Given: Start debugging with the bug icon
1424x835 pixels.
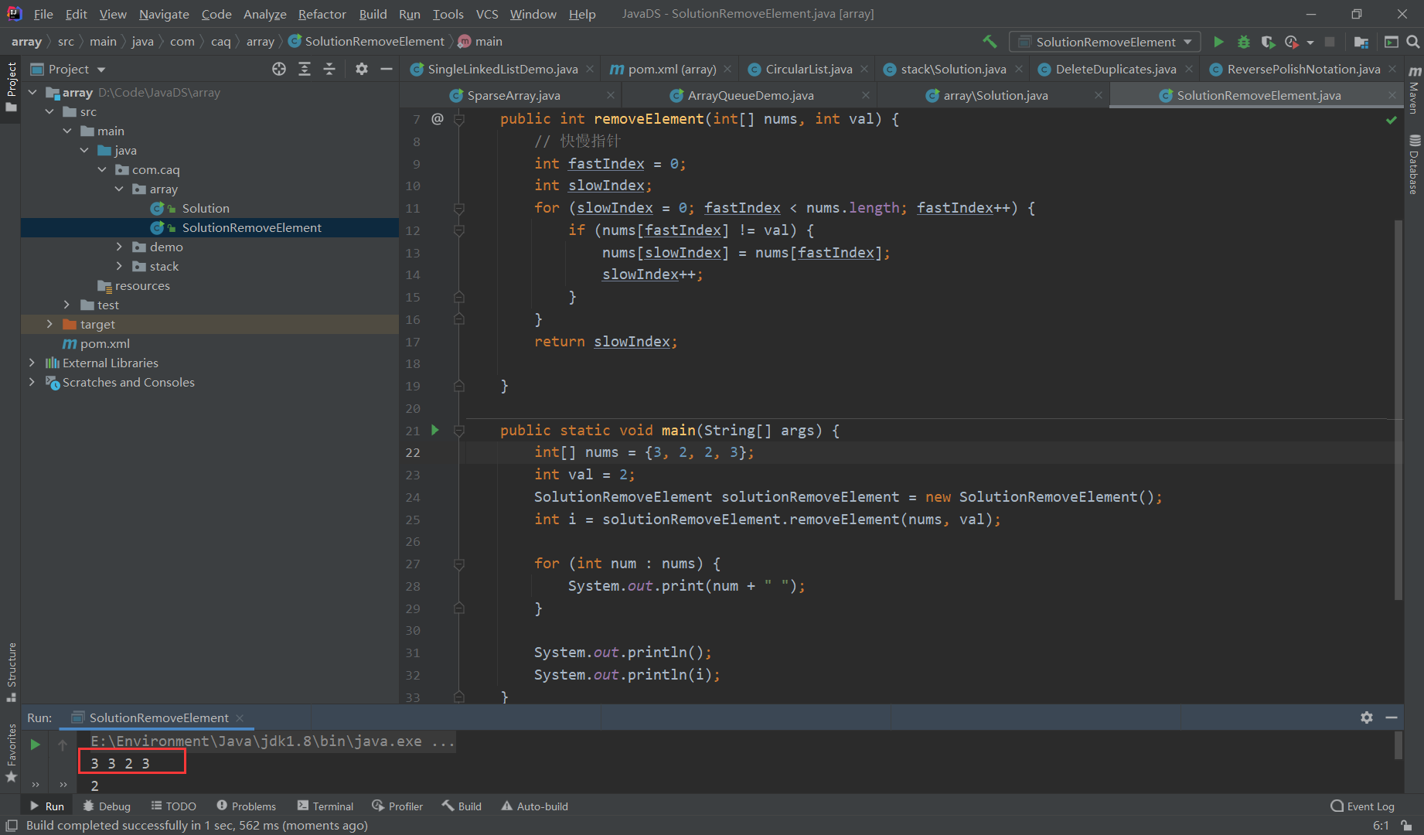Looking at the screenshot, I should tap(1244, 42).
